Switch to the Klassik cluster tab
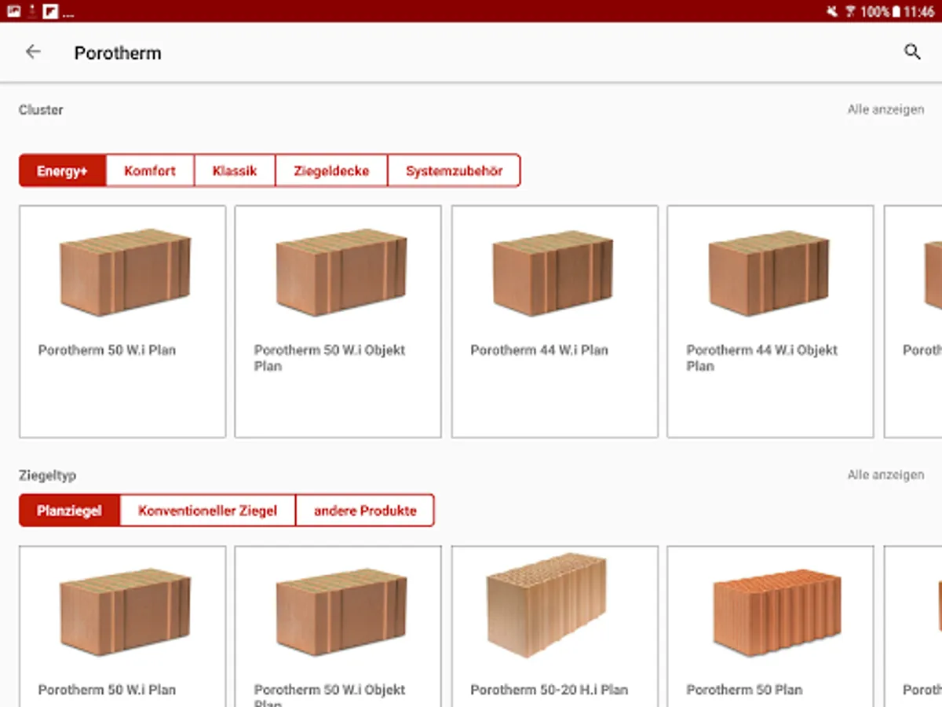This screenshot has height=707, width=942. tap(235, 170)
